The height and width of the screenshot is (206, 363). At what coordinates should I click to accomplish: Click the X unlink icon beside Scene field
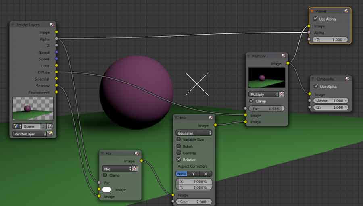coord(50,126)
